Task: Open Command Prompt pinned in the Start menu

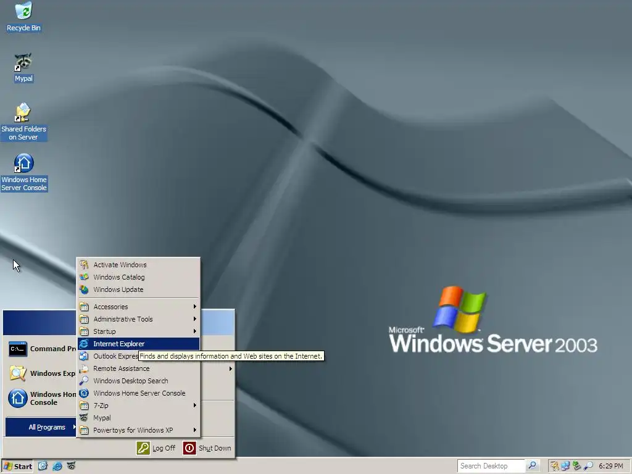Action: (41, 349)
